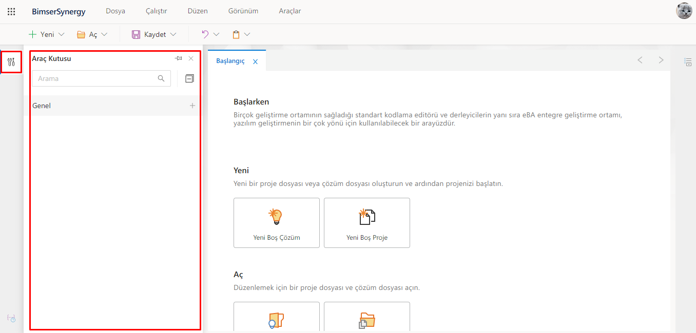Click the Arama search field

(x=95, y=78)
